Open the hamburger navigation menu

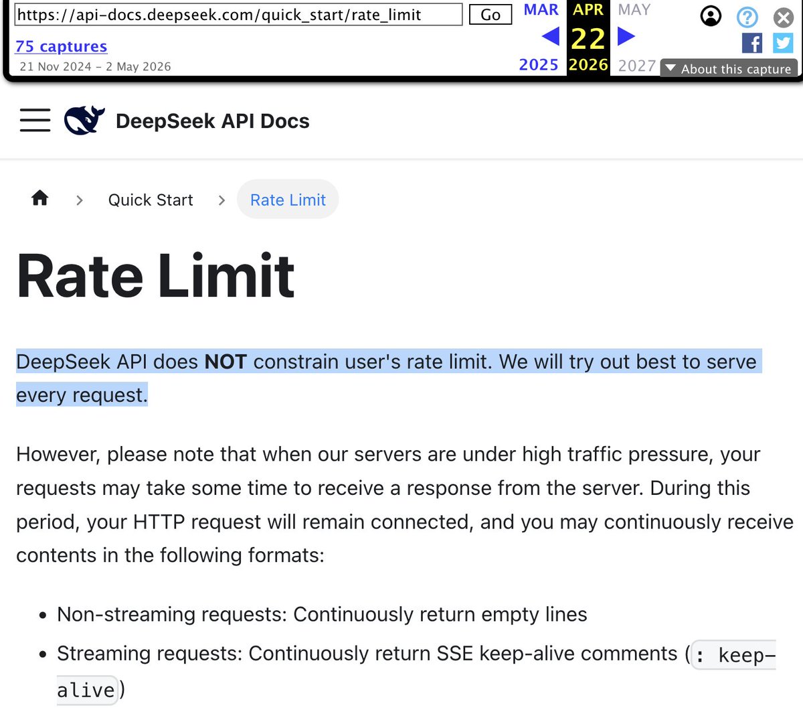[35, 121]
